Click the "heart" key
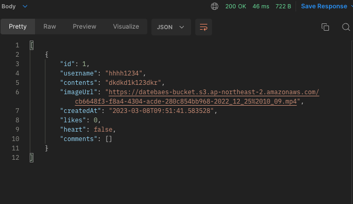The width and height of the screenshot is (353, 204). tap(73, 130)
